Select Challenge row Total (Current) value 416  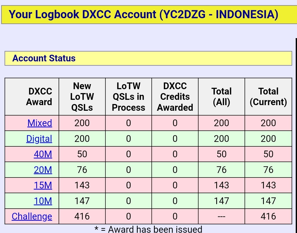(x=268, y=216)
